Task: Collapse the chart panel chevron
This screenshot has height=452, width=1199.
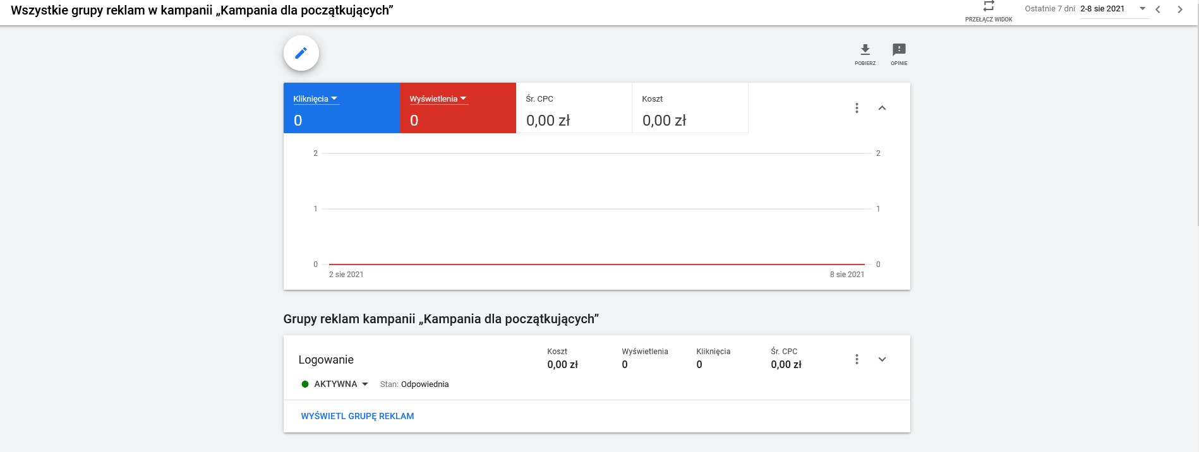Action: (882, 108)
